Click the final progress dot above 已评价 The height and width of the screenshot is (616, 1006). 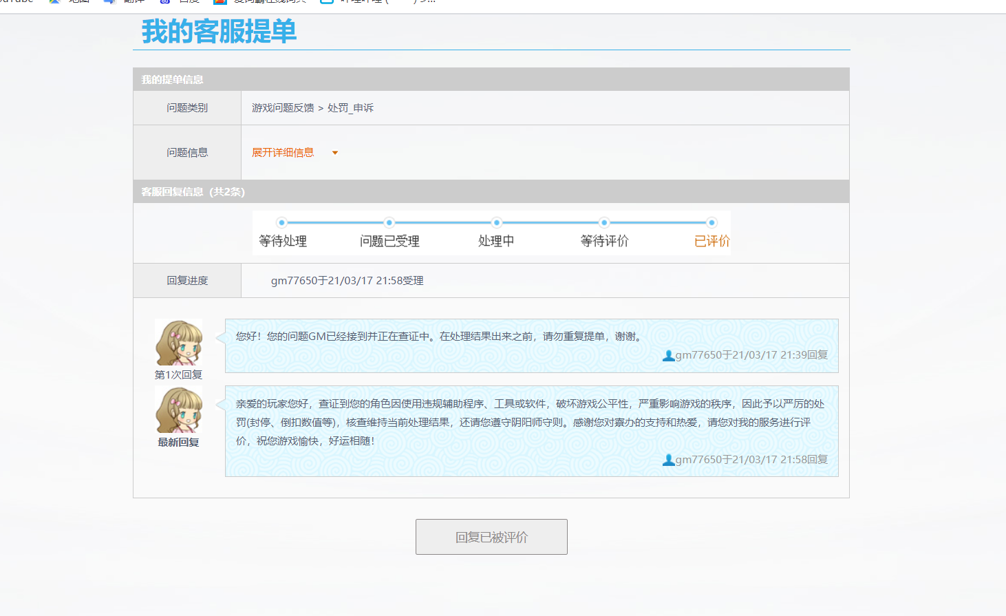click(711, 222)
